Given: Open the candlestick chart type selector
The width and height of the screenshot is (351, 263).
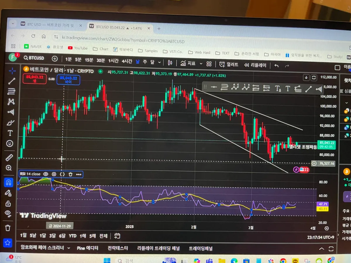Looking at the screenshot, I should click(x=170, y=63).
